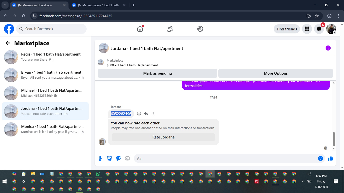Go back using the Marketplace back arrow
Image resolution: width=344 pixels, height=193 pixels.
[x=8, y=43]
